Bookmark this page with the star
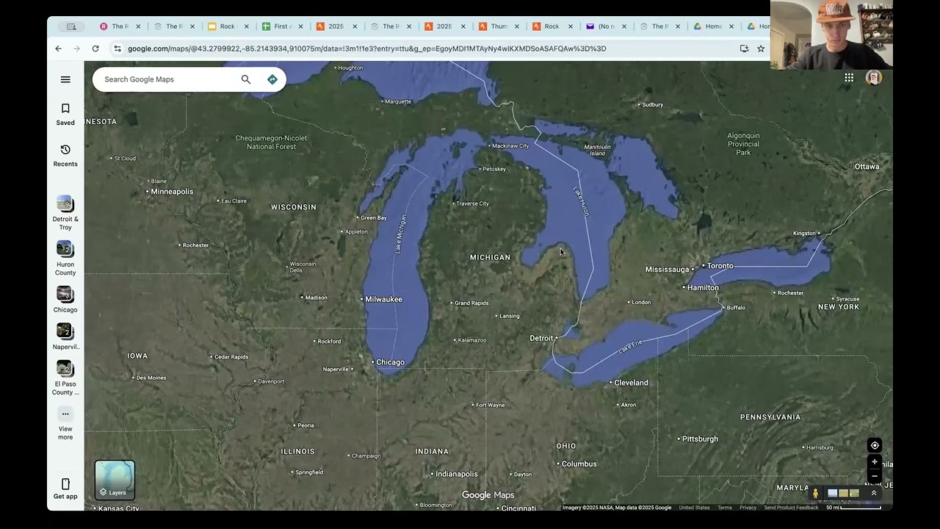This screenshot has width=940, height=529. pyautogui.click(x=761, y=48)
